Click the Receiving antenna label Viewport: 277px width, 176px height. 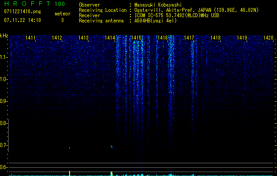tap(101, 21)
